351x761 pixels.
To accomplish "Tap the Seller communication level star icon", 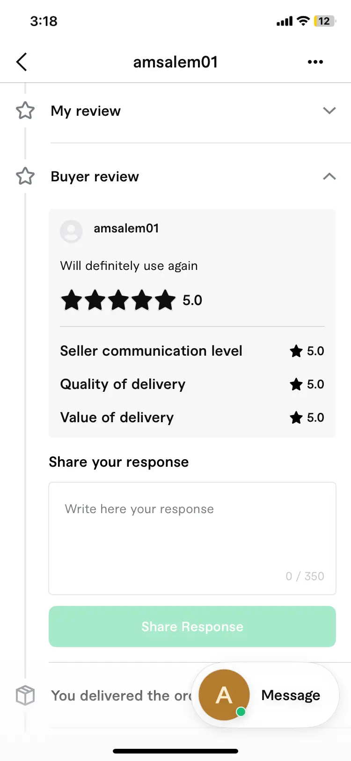I will 296,351.
